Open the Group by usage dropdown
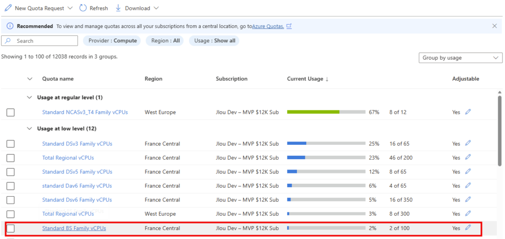This screenshot has width=505, height=239. click(460, 58)
